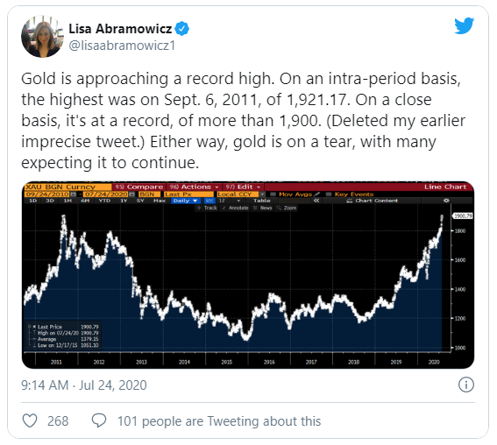Click the XAU BGN Curncy ticker field
This screenshot has height=445, width=497.
(x=67, y=187)
